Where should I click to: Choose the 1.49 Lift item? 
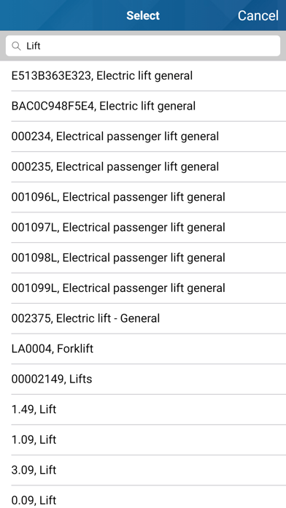143,409
